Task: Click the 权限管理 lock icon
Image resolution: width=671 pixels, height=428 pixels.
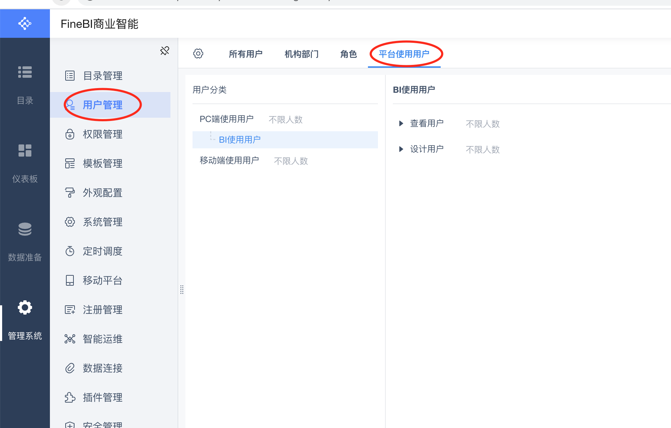Action: click(x=70, y=134)
